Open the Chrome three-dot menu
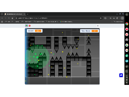Screen dimensions: 129x97 point(122,18)
